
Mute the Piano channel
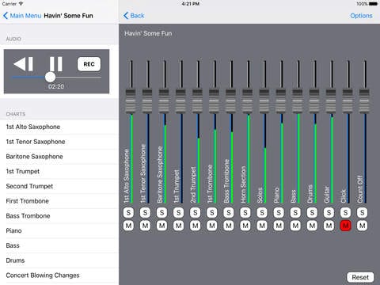point(279,226)
